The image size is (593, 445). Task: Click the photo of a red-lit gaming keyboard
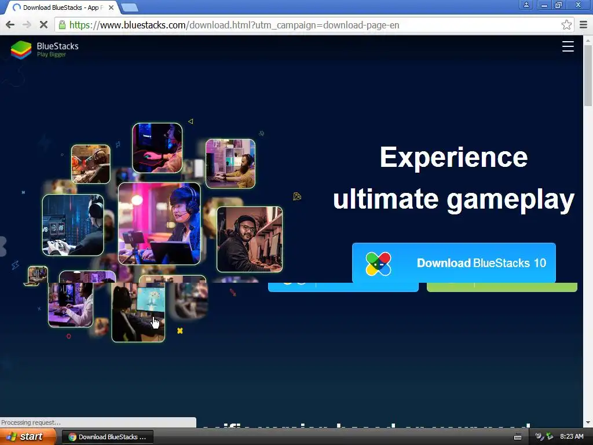(158, 148)
